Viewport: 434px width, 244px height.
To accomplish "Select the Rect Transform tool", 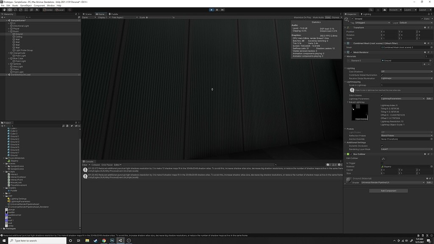I will (x=26, y=10).
